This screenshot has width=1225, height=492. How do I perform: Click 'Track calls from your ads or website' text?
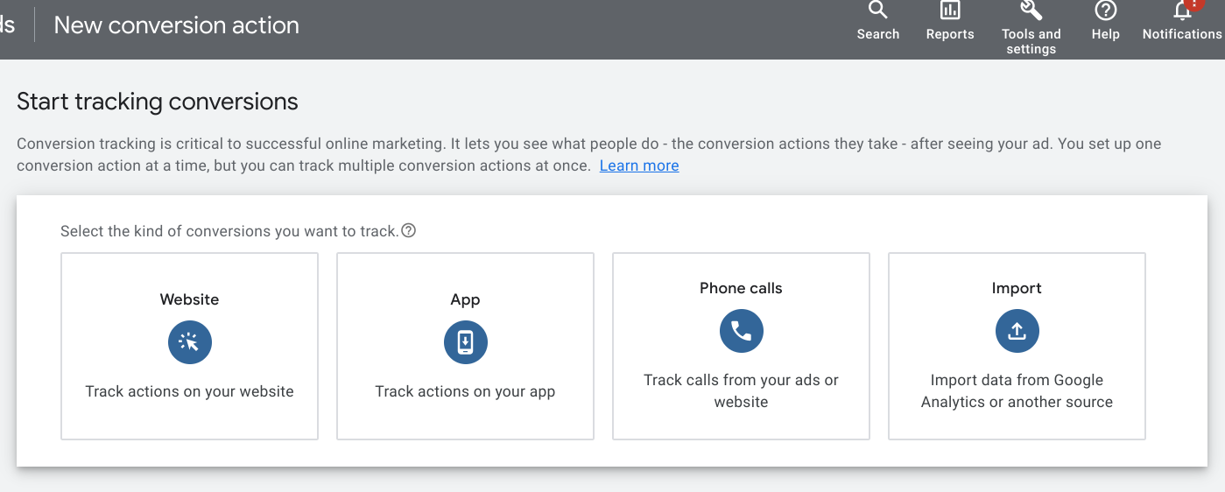(741, 391)
